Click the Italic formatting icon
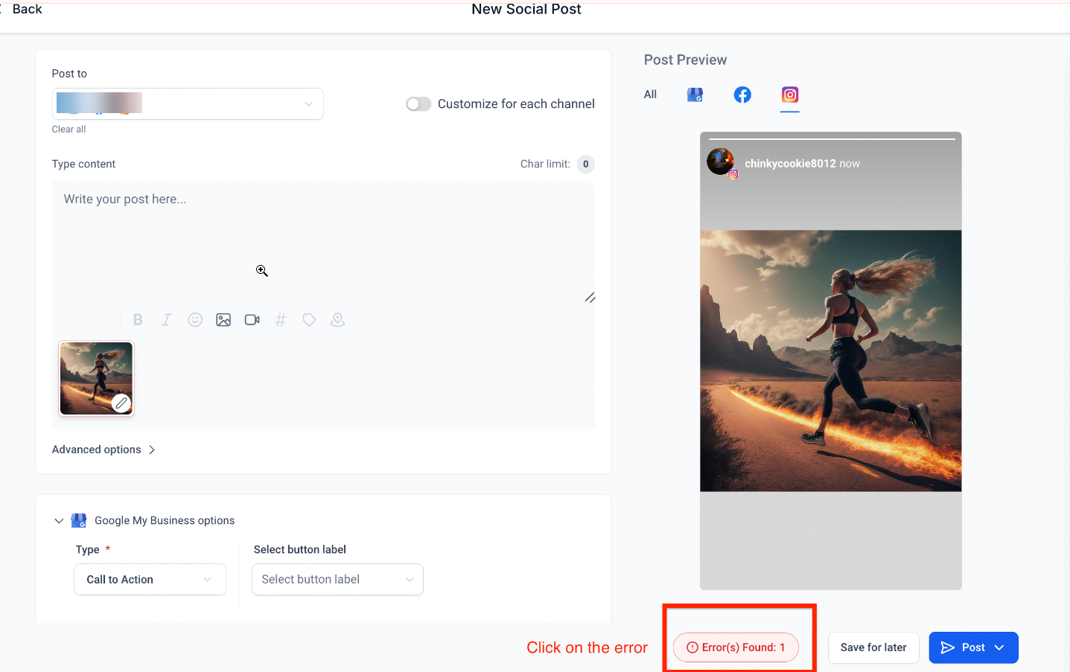Screen dimensions: 1070x672 click(x=166, y=319)
